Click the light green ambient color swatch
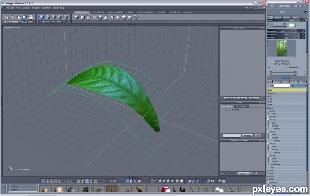310x196 pixels. (292, 25)
